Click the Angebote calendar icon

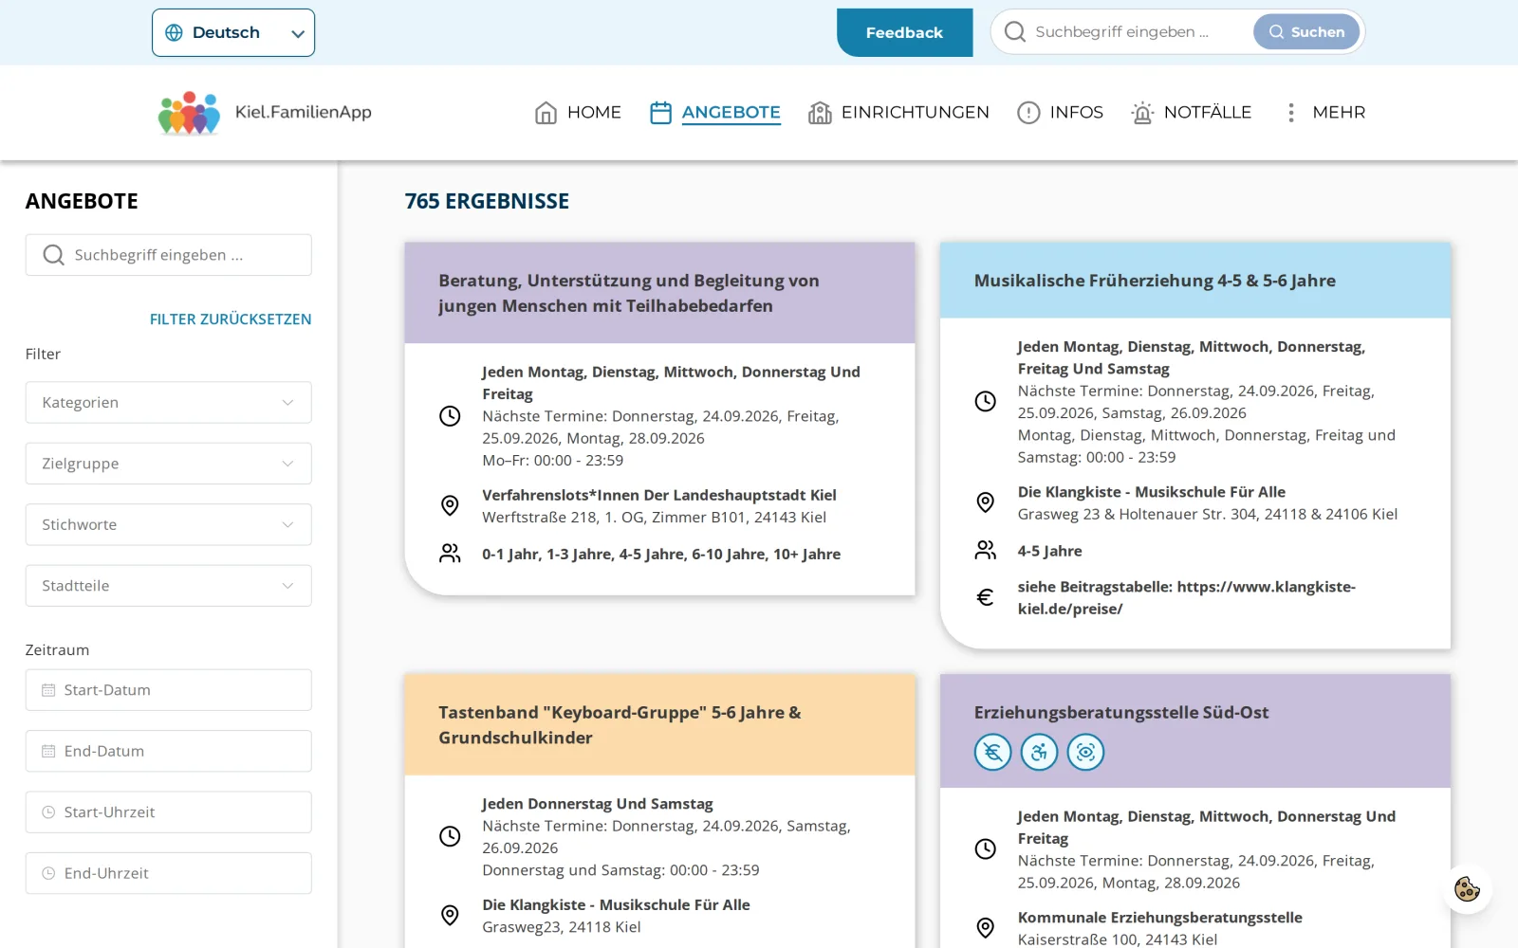(x=660, y=113)
